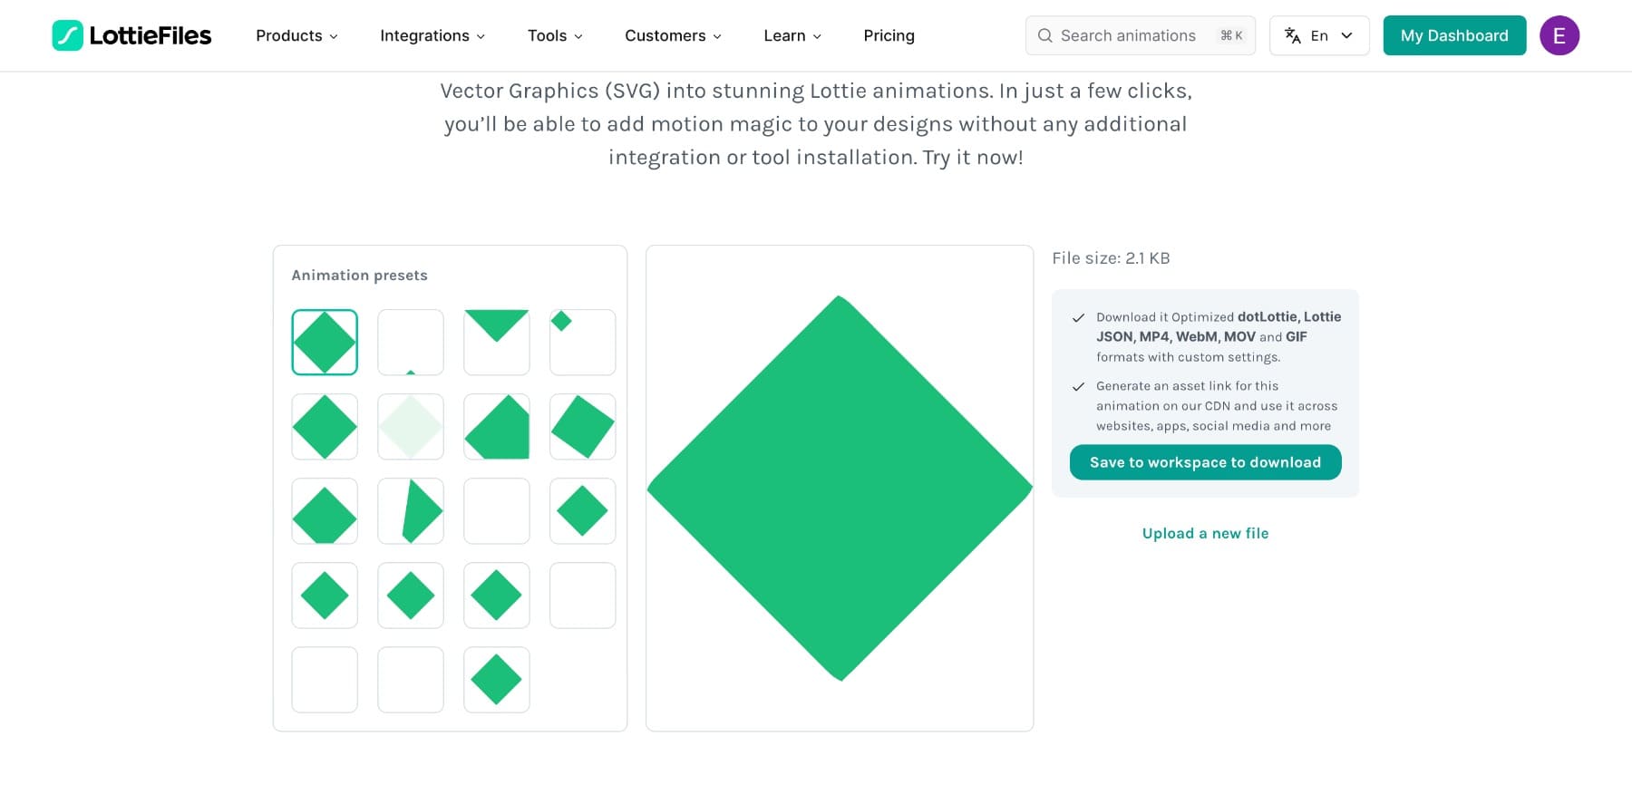The width and height of the screenshot is (1632, 804).
Task: Open the Customers menu
Action: (673, 35)
